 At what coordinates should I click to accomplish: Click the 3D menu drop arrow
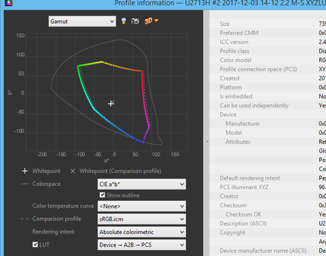(x=156, y=20)
